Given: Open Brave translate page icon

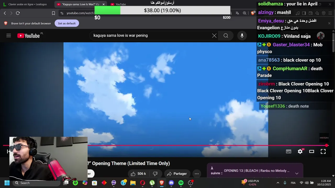Looking at the screenshot, I should pyautogui.click(x=237, y=13).
